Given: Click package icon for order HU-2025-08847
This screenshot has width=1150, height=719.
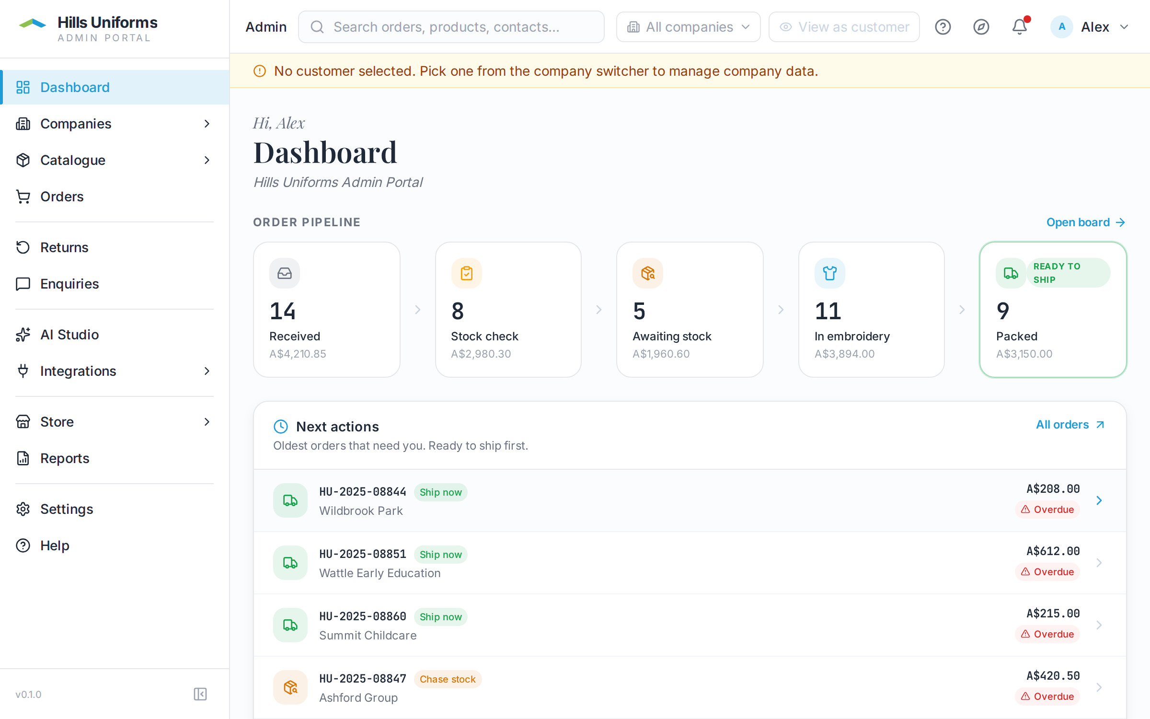Looking at the screenshot, I should 290,687.
